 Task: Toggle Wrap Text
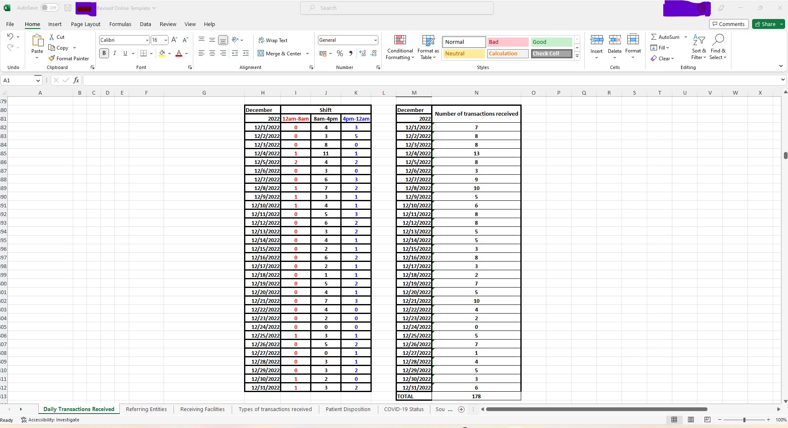click(x=273, y=40)
